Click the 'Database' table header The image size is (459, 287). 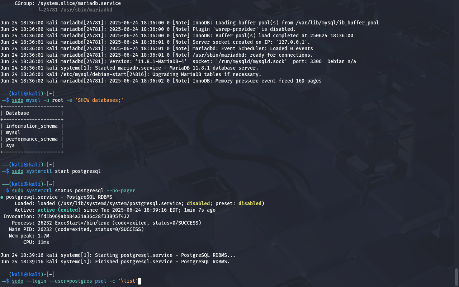tap(18, 113)
